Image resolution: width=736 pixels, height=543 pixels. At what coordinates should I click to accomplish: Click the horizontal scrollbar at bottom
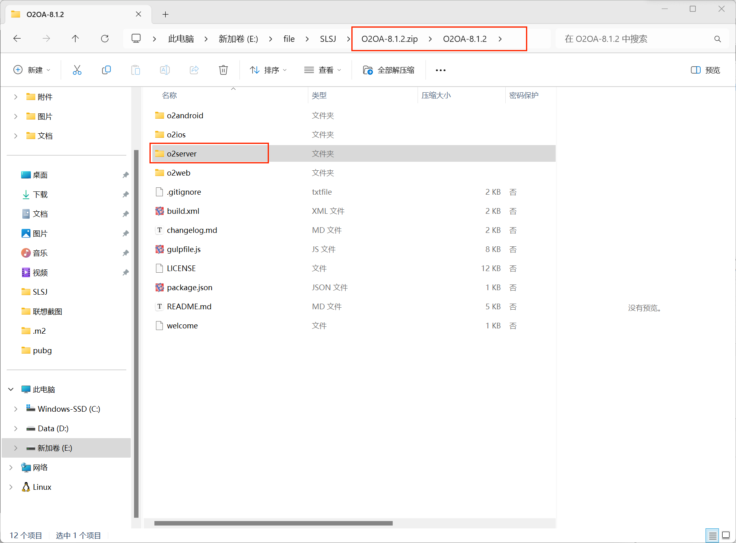click(273, 523)
